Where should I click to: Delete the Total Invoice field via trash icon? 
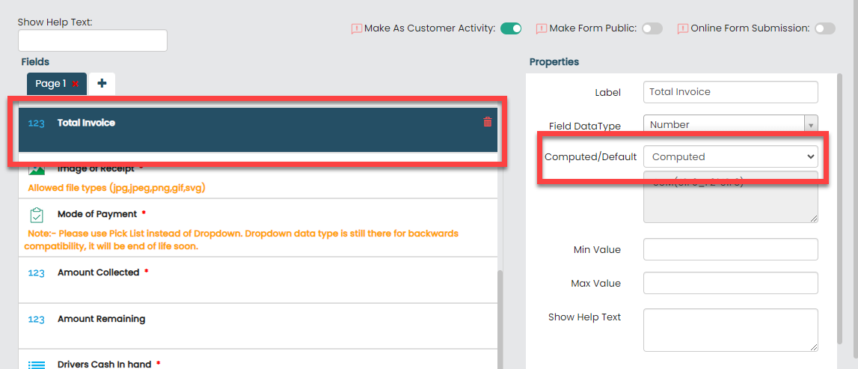[488, 122]
